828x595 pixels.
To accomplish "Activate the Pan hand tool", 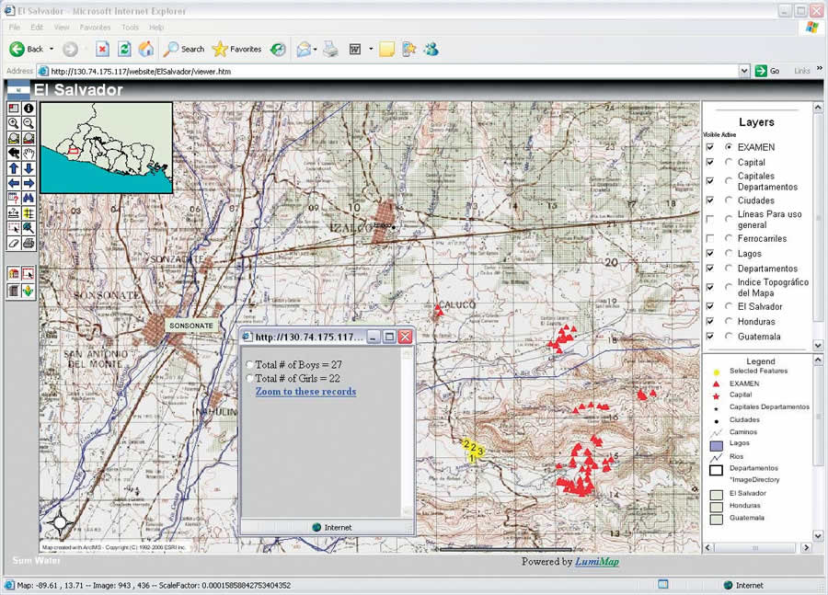I will [29, 153].
